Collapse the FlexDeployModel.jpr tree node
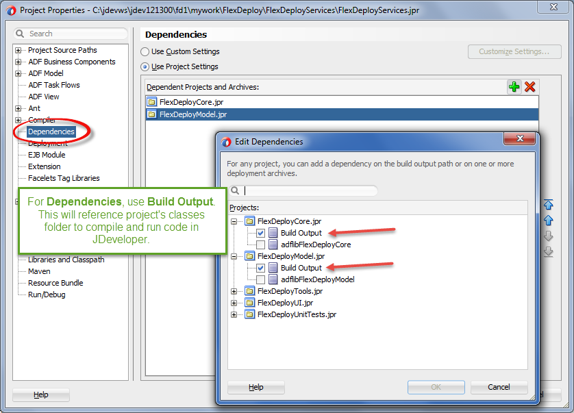The image size is (574, 413). [234, 257]
